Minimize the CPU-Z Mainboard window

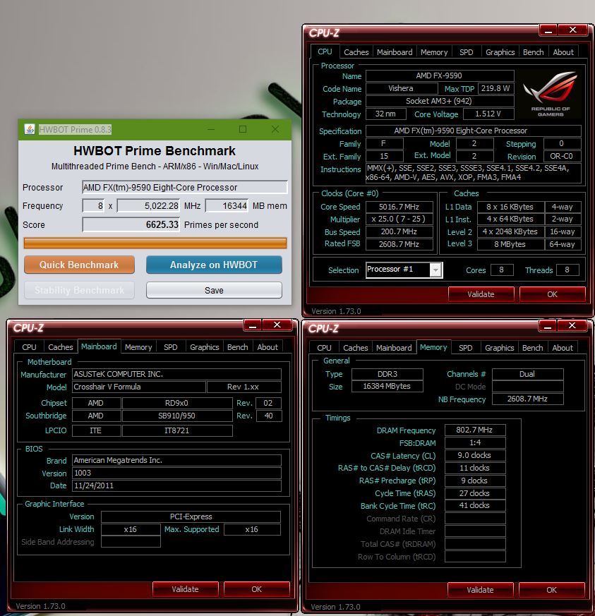coord(253,325)
